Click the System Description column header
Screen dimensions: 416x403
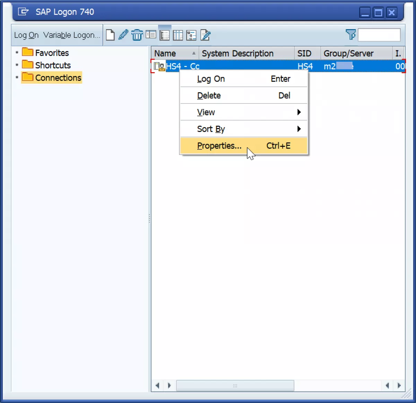tap(246, 53)
